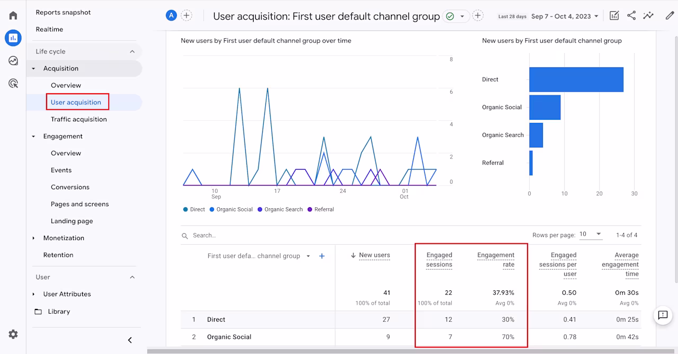Click the 'A' all users segment badge
The height and width of the screenshot is (354, 678).
tap(171, 15)
